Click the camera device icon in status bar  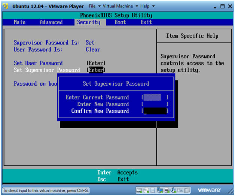tap(180, 190)
